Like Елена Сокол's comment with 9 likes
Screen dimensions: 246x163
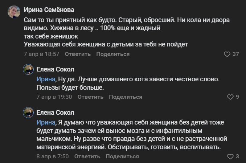click(230, 97)
